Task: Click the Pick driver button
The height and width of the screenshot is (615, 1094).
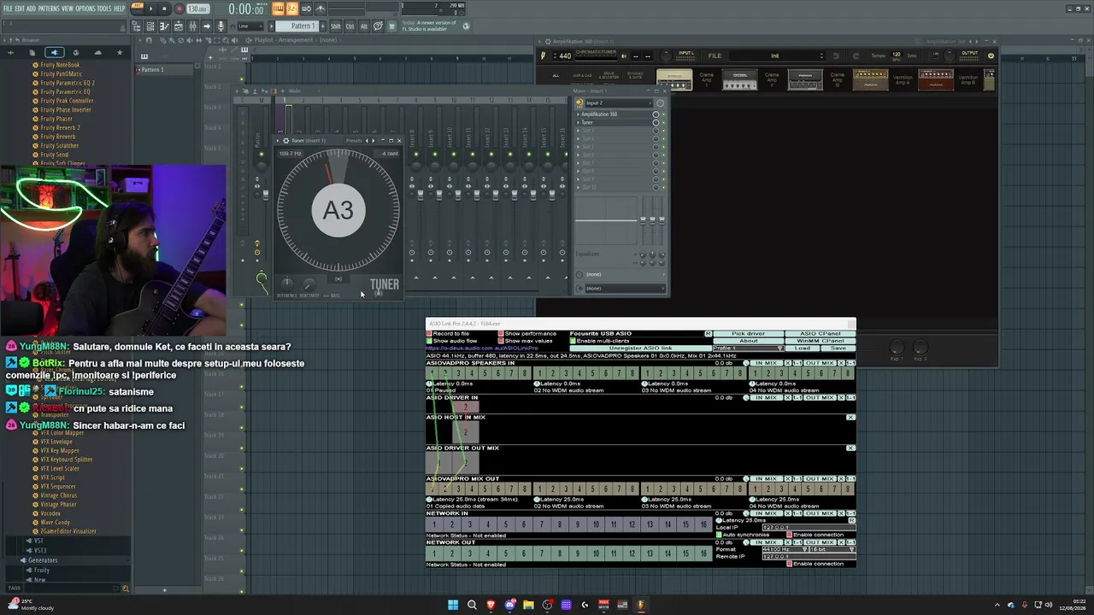Action: [749, 334]
